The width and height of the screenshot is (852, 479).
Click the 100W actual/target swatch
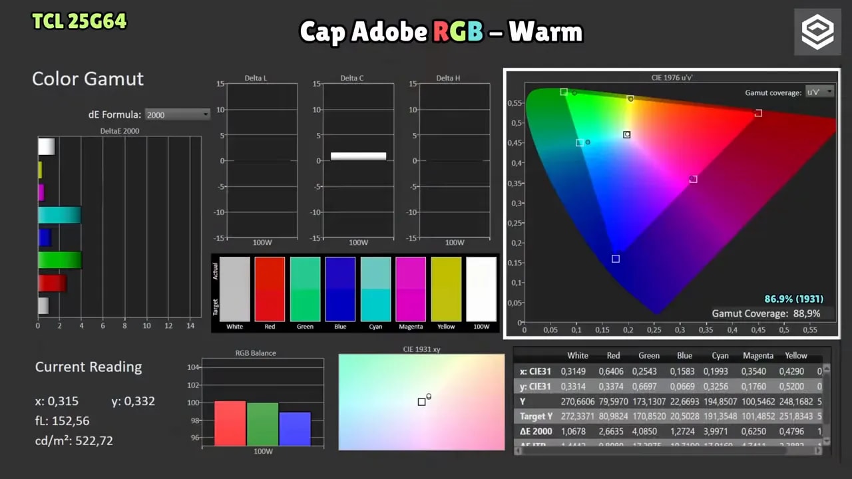click(x=481, y=289)
